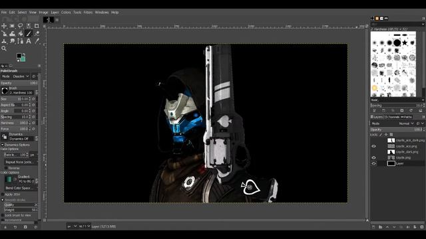Adjust the layer Opacity slider
426x239 pixels.
click(397, 129)
